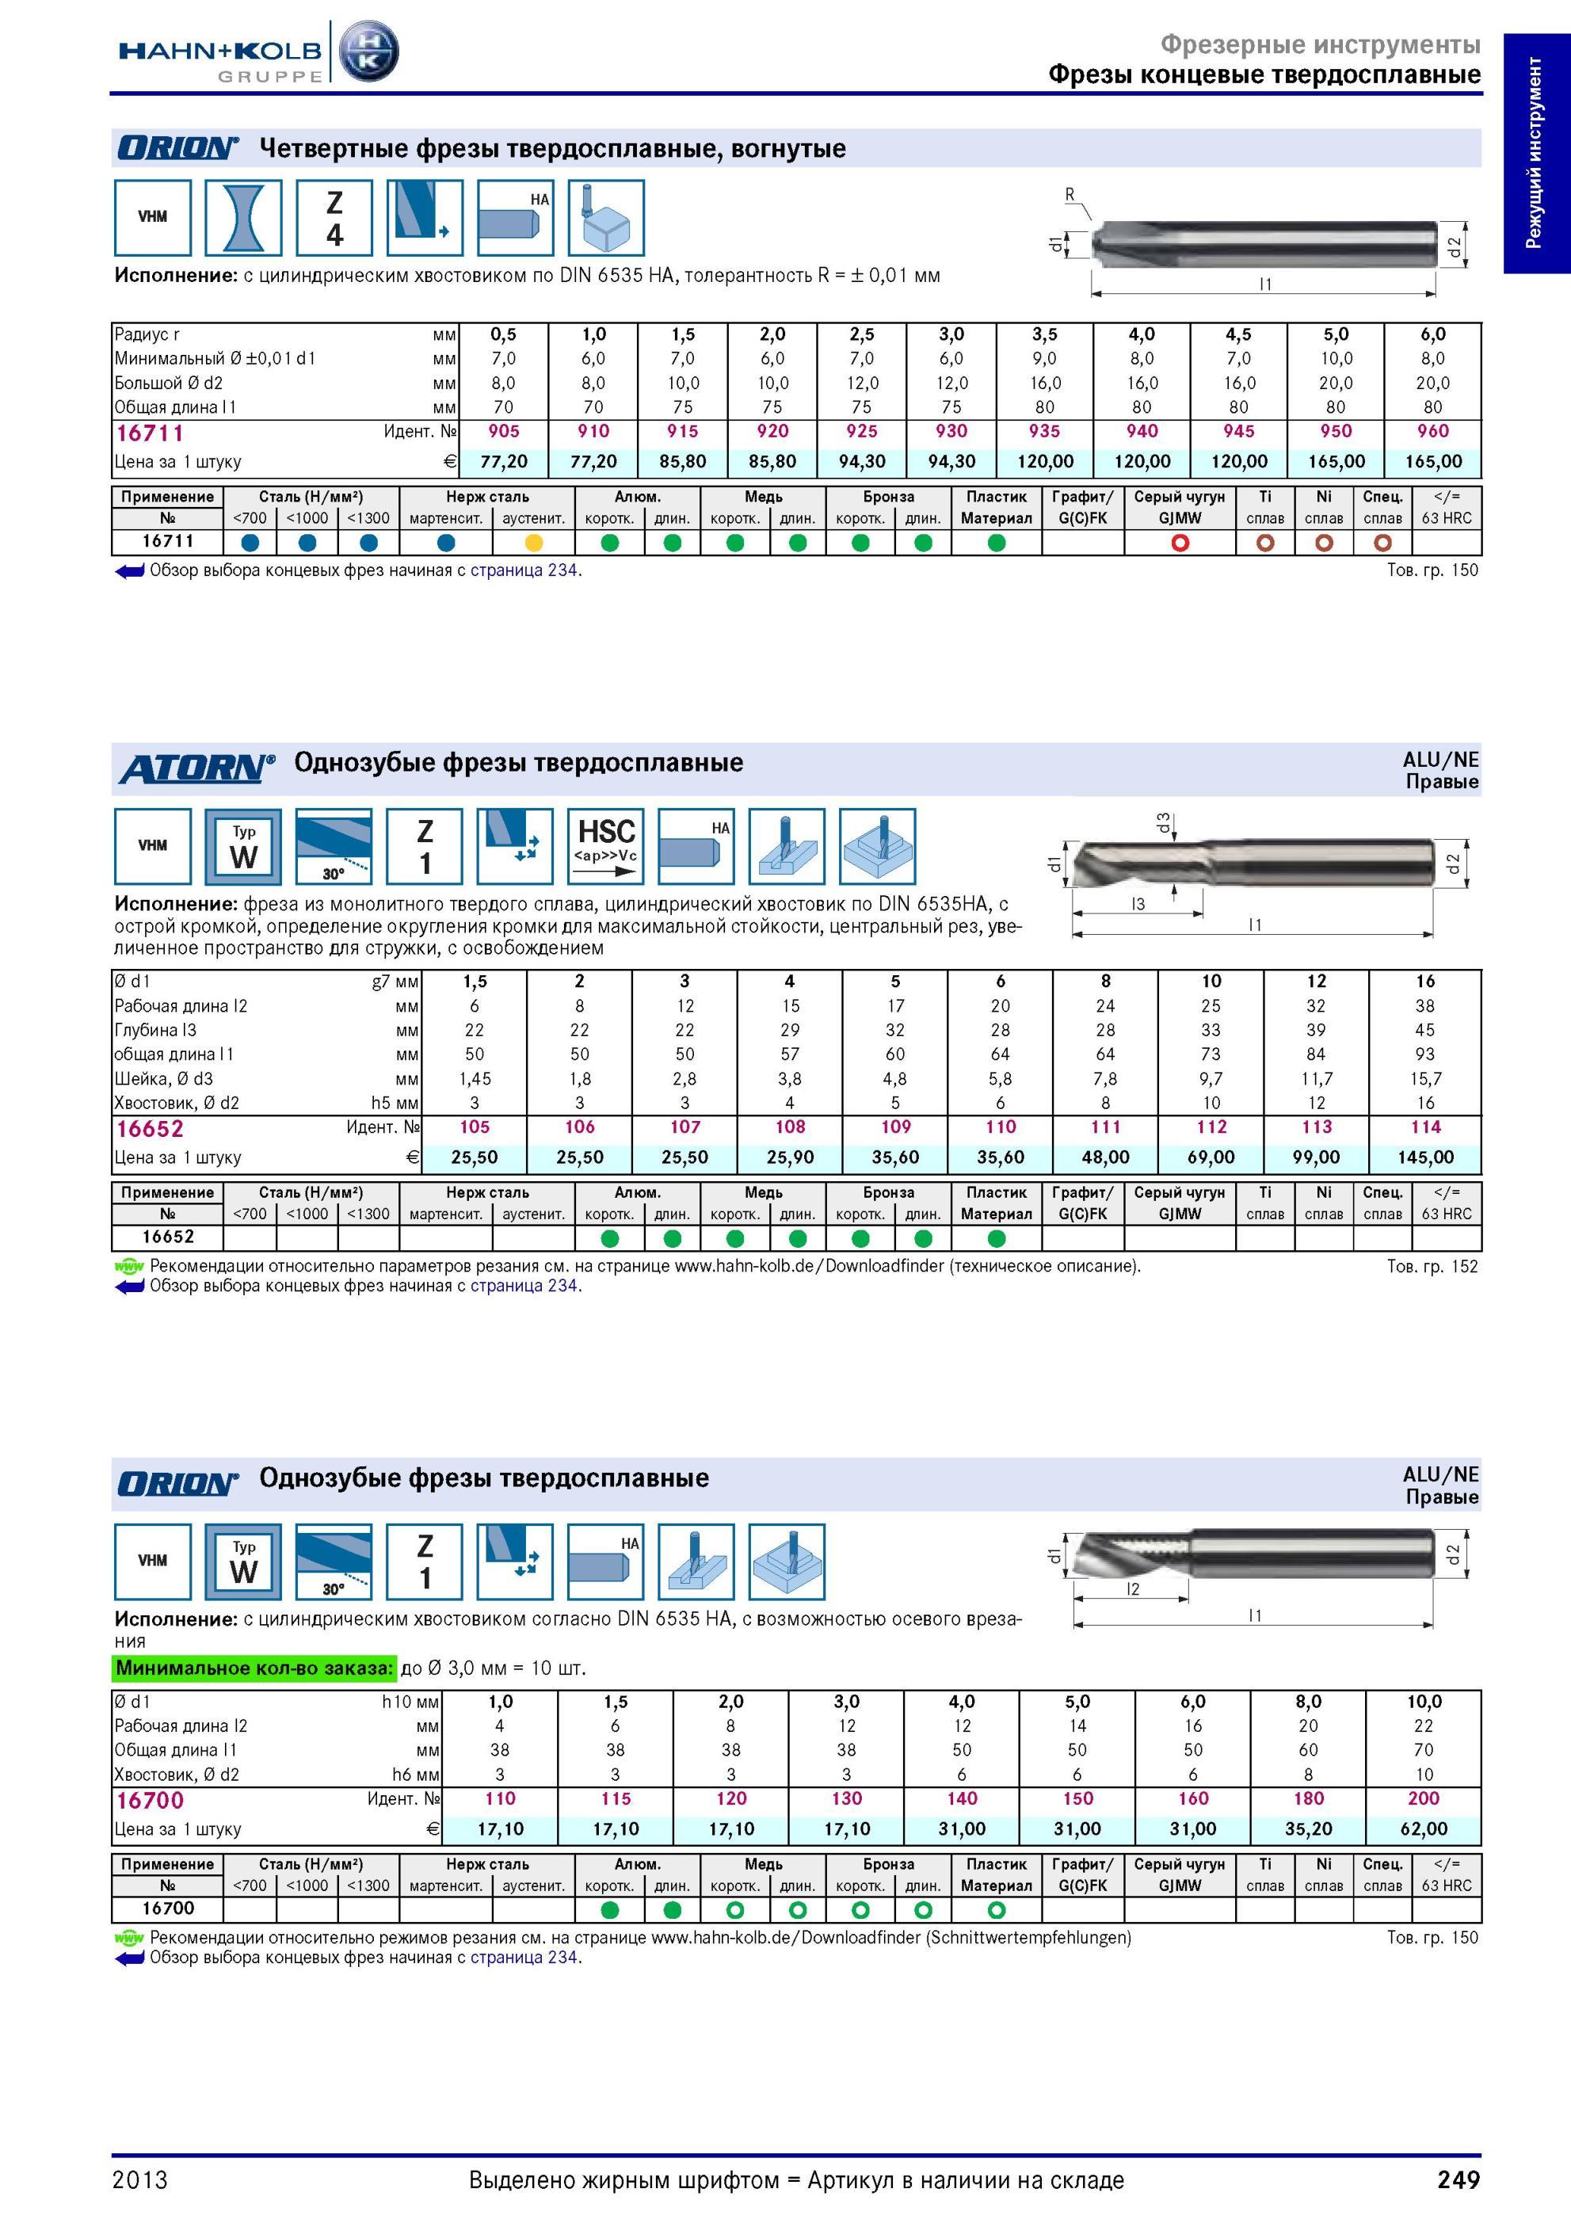This screenshot has width=1571, height=2223.
Task: Click the HA shank pictogram next to the HSC icon
Action: pos(696,846)
